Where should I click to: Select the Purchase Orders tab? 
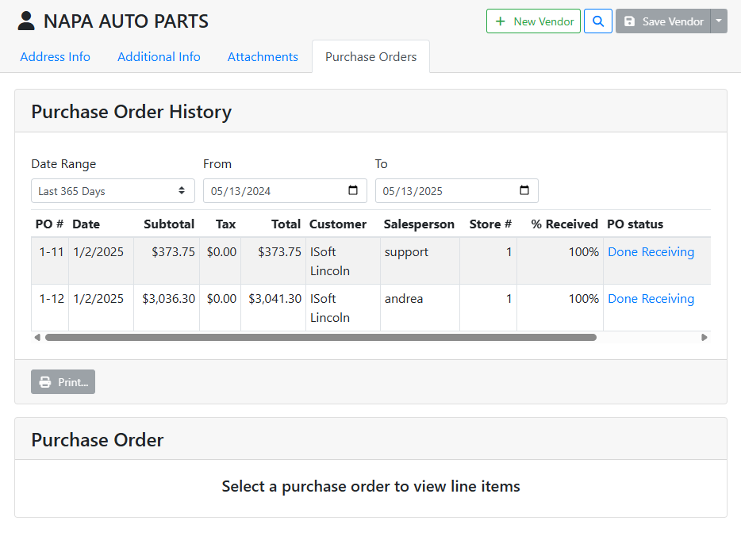[x=370, y=57]
